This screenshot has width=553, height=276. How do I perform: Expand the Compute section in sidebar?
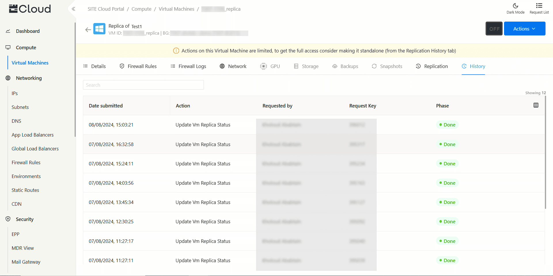coord(26,48)
